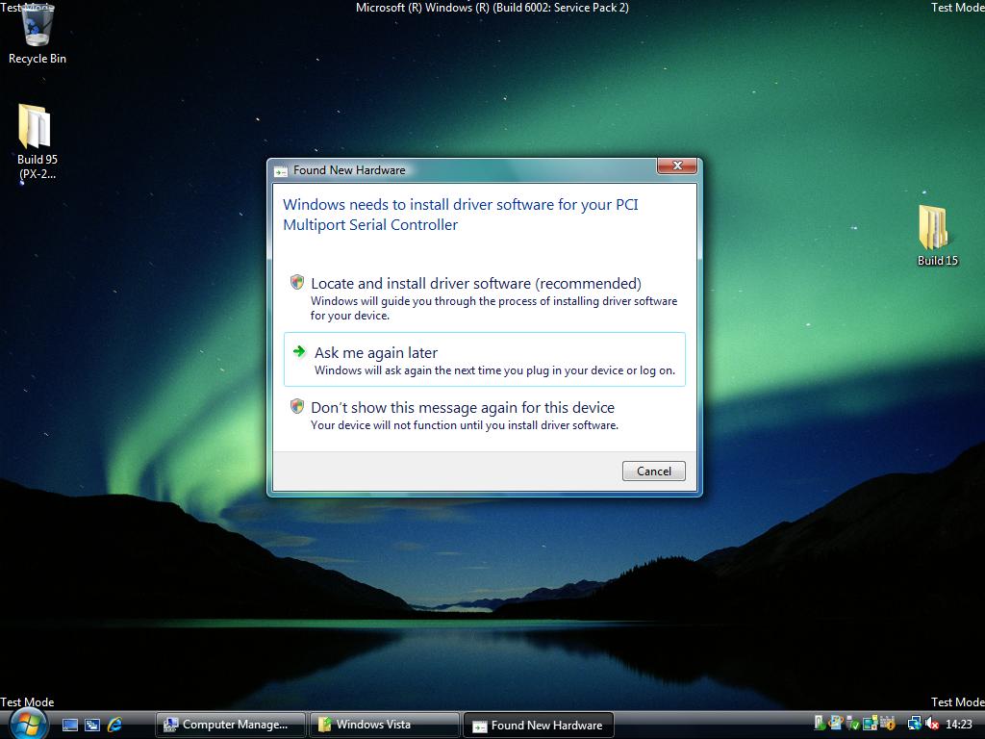
Task: Launch Internet Explorer from Quick Launch
Action: coord(114,725)
